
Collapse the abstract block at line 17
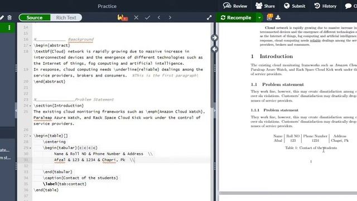[x=30, y=46]
